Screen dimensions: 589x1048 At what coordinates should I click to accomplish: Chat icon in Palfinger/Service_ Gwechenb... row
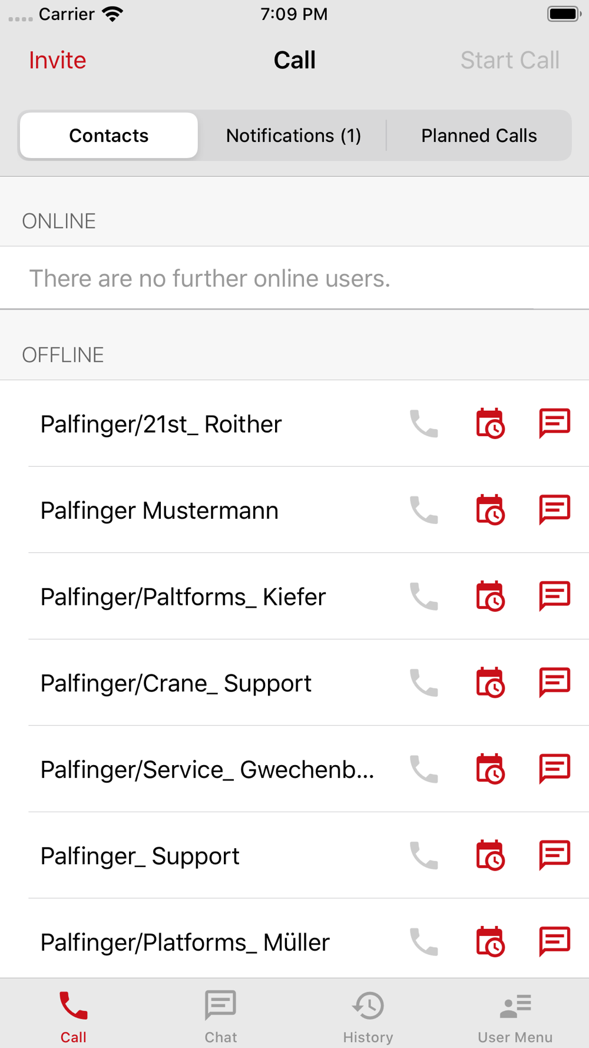click(x=555, y=769)
